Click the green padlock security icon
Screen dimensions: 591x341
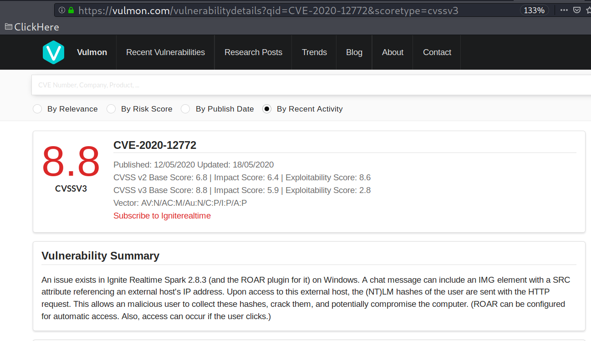pos(71,10)
